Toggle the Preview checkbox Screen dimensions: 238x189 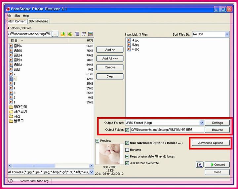tap(97, 141)
